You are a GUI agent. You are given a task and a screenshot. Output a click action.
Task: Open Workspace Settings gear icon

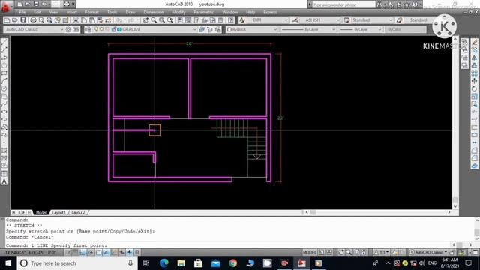pos(68,29)
